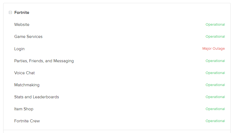Image resolution: width=233 pixels, height=133 pixels.
Task: Click Item Shop's Operational status
Action: tap(215, 109)
